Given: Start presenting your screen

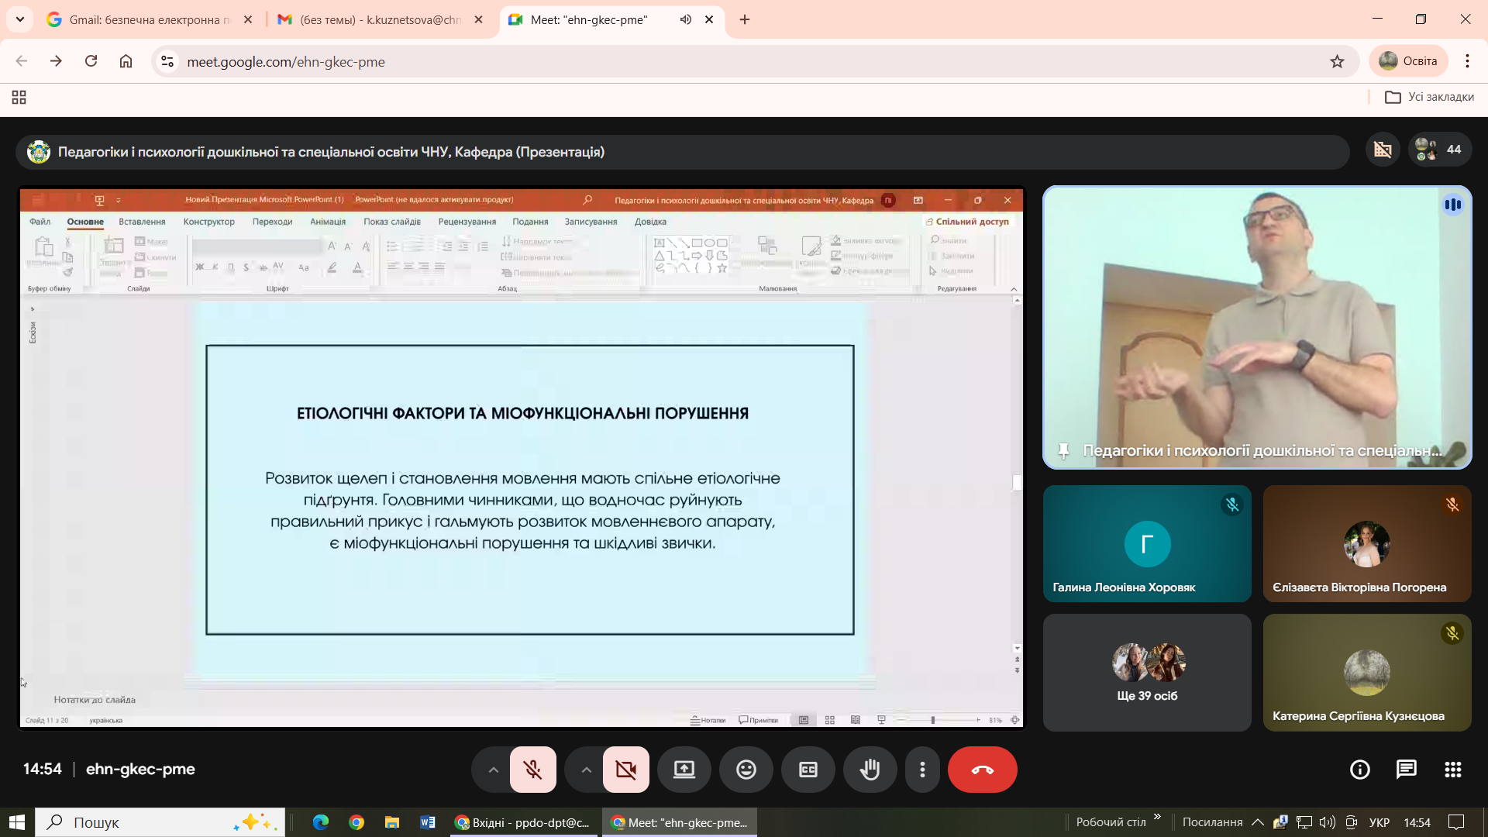Looking at the screenshot, I should [684, 770].
